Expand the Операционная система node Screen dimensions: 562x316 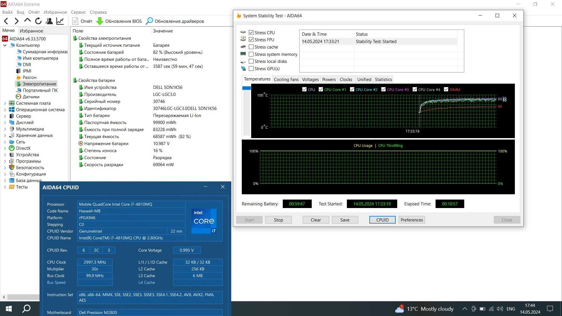(5, 109)
